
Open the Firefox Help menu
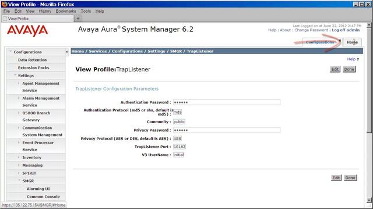[100, 11]
